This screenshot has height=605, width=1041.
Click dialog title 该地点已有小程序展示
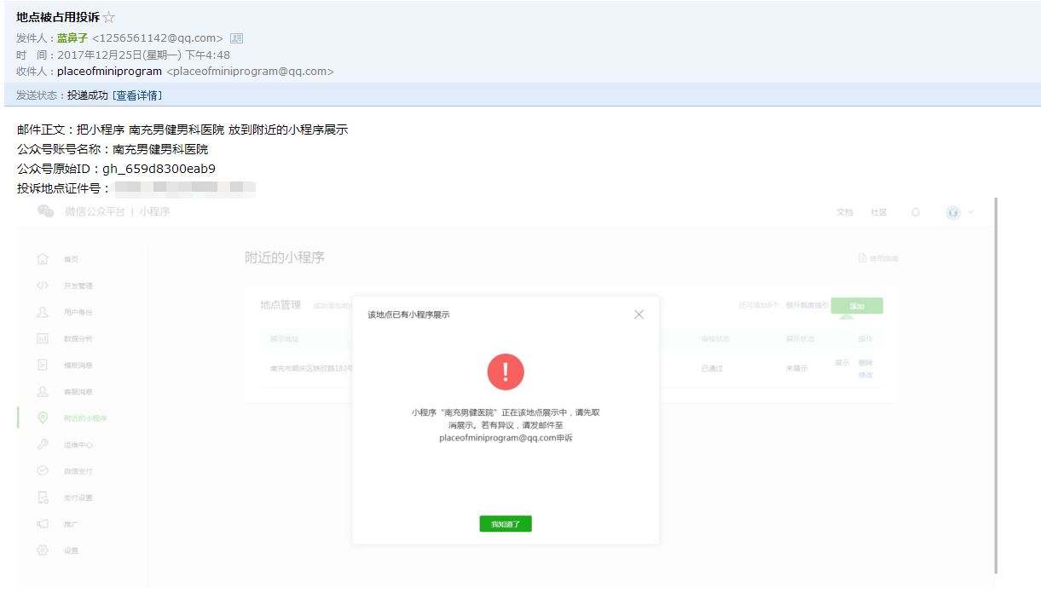408,314
